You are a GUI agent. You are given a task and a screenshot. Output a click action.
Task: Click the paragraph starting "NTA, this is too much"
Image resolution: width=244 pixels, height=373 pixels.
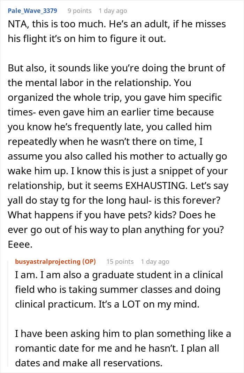pos(117,31)
